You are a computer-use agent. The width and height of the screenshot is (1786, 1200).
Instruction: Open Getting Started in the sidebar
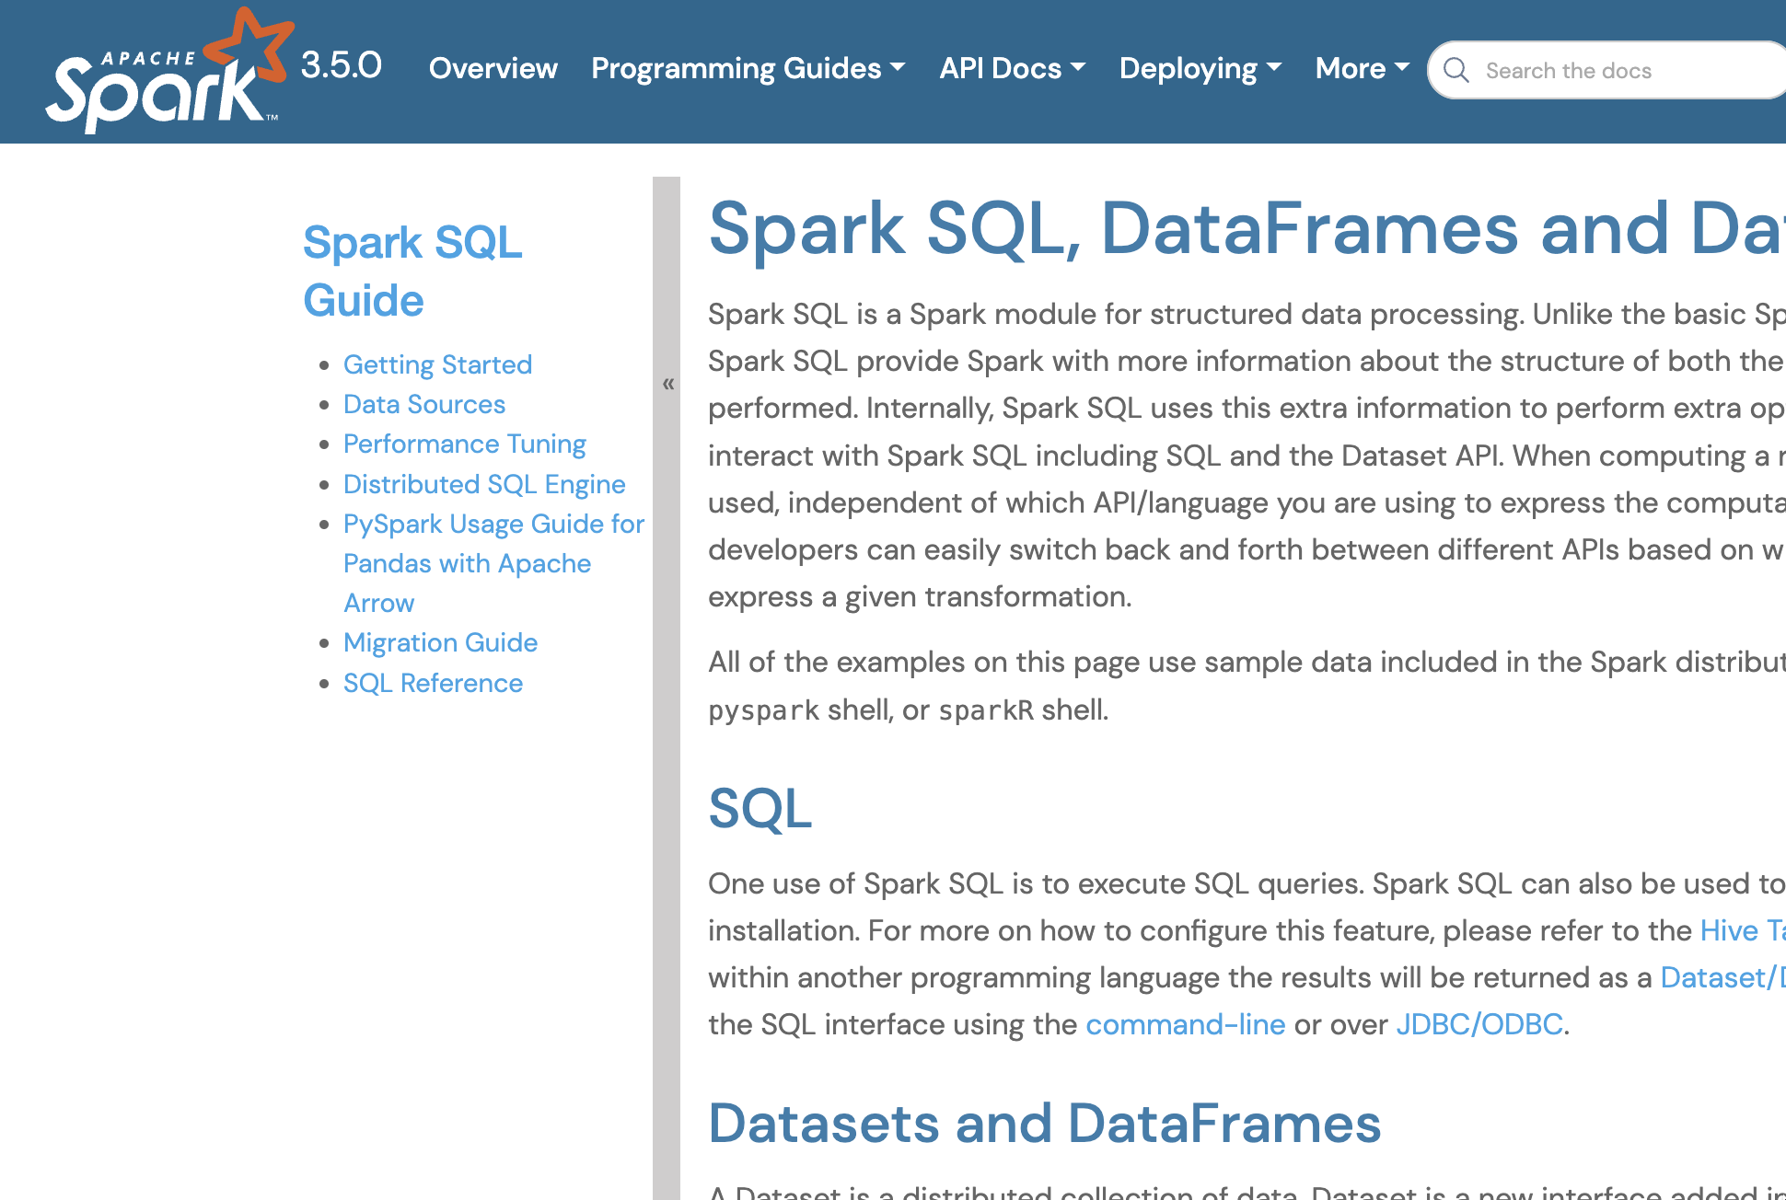click(437, 364)
